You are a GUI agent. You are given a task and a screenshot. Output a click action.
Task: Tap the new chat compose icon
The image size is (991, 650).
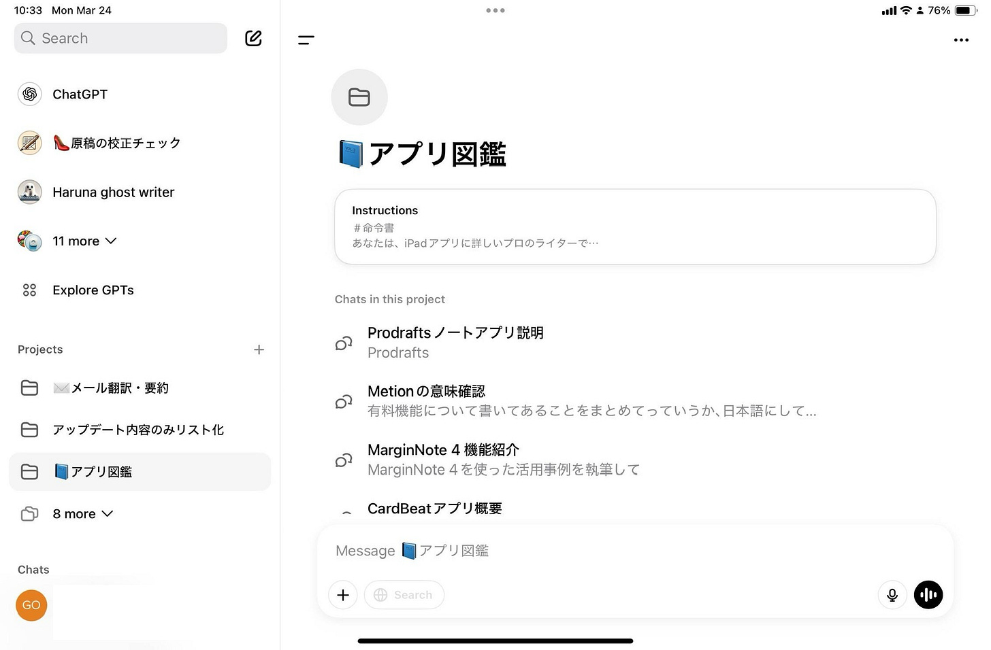click(x=253, y=38)
